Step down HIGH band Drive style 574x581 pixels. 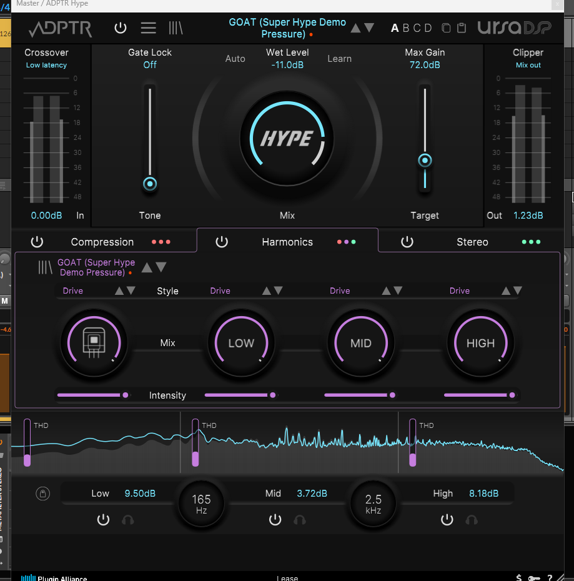pos(518,290)
